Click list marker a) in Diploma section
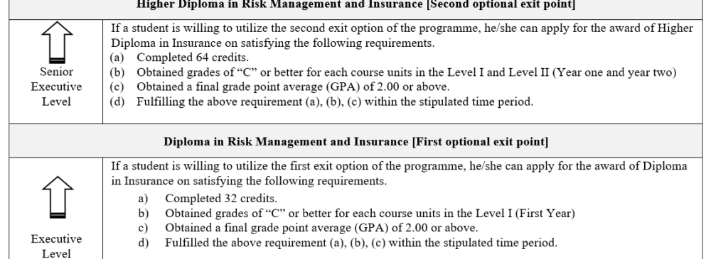Viewport: 711px width, 259px height. pos(144,198)
